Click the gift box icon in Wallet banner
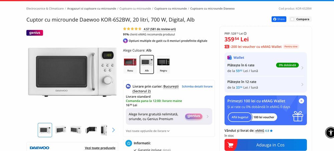Viewport: 334px width, 151px height. pyautogui.click(x=298, y=116)
